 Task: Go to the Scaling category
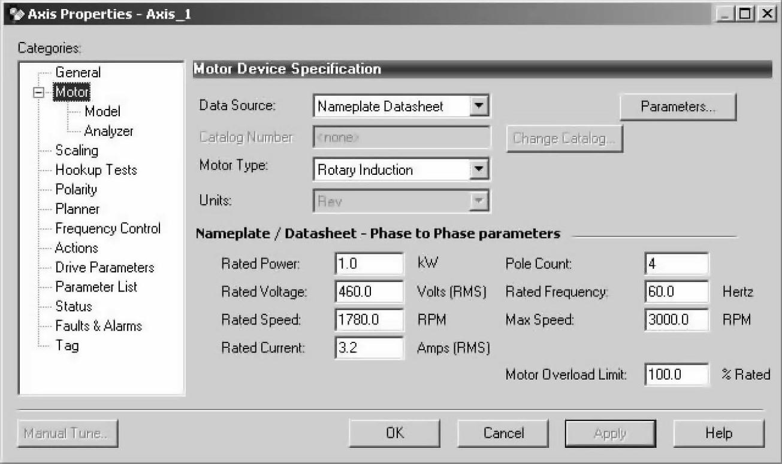(x=77, y=150)
